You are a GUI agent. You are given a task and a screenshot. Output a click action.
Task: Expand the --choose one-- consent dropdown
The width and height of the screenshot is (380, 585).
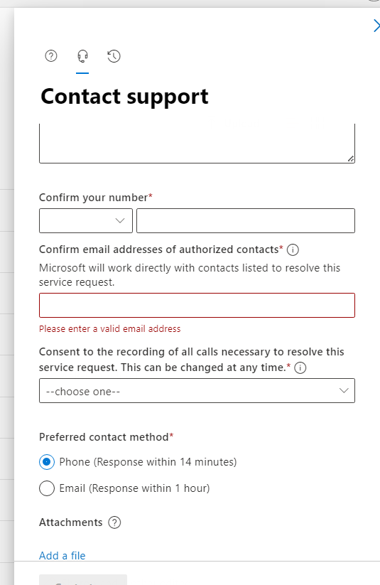coord(197,391)
